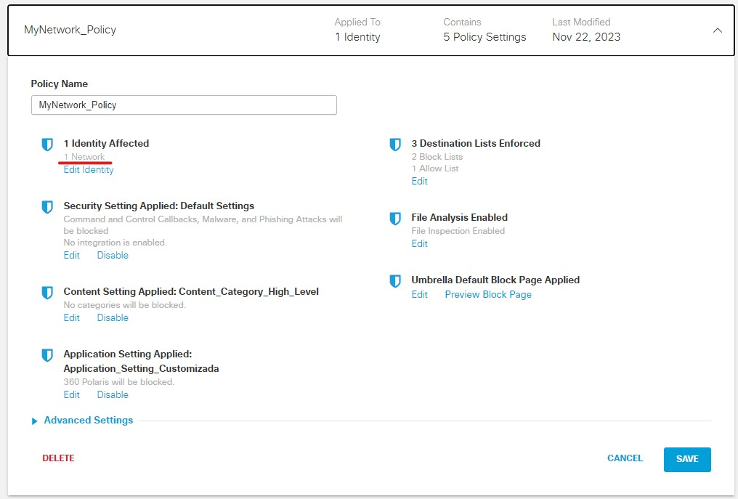Disable the Application_Setting_Customizada application setting
The image size is (738, 499).
pyautogui.click(x=112, y=394)
